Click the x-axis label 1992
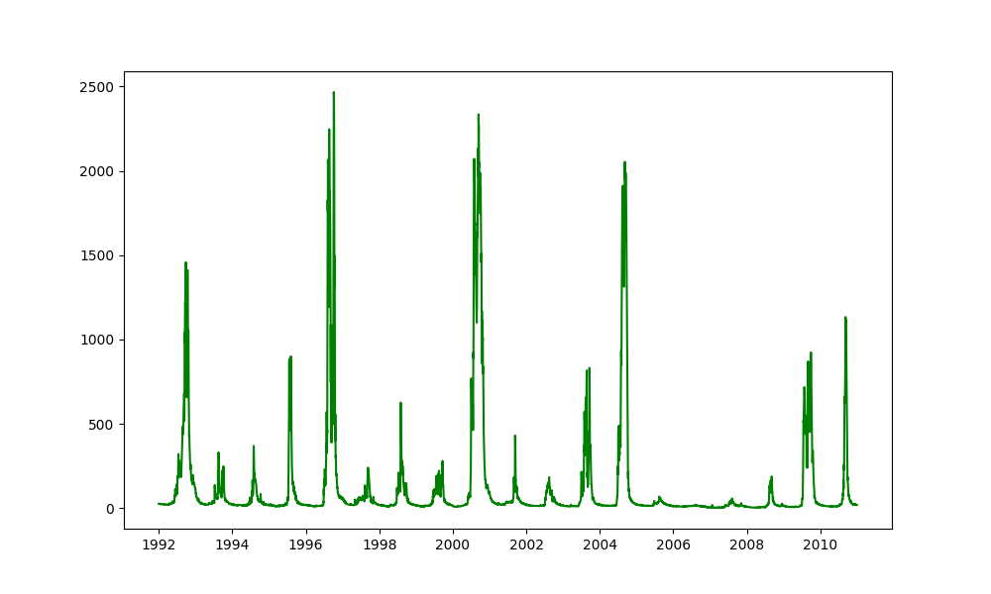The image size is (991, 594). point(159,544)
